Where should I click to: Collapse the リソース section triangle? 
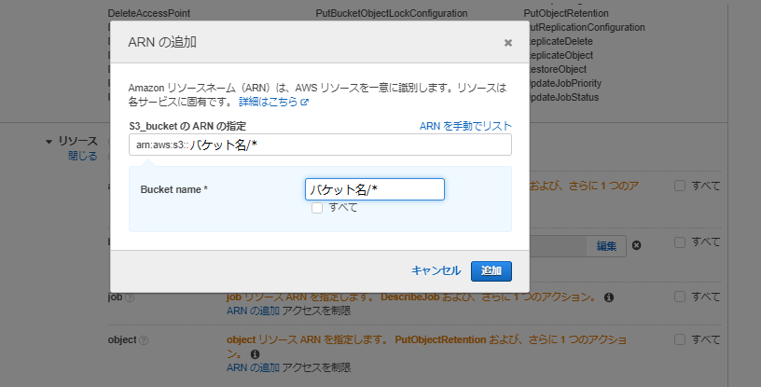tap(48, 142)
